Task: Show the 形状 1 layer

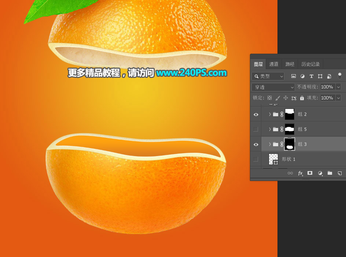Action: click(256, 159)
